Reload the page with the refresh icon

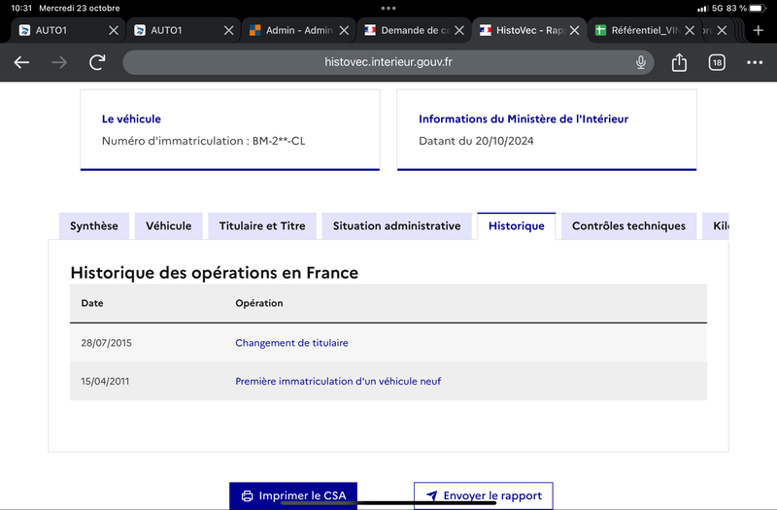click(x=97, y=62)
